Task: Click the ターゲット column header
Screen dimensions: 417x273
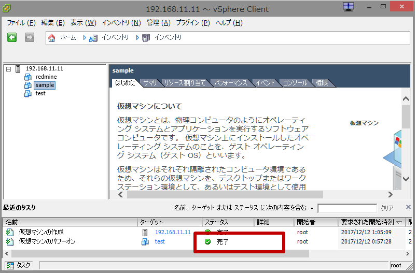Action: coord(170,222)
